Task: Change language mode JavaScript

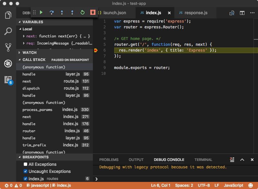Action: (x=233, y=185)
